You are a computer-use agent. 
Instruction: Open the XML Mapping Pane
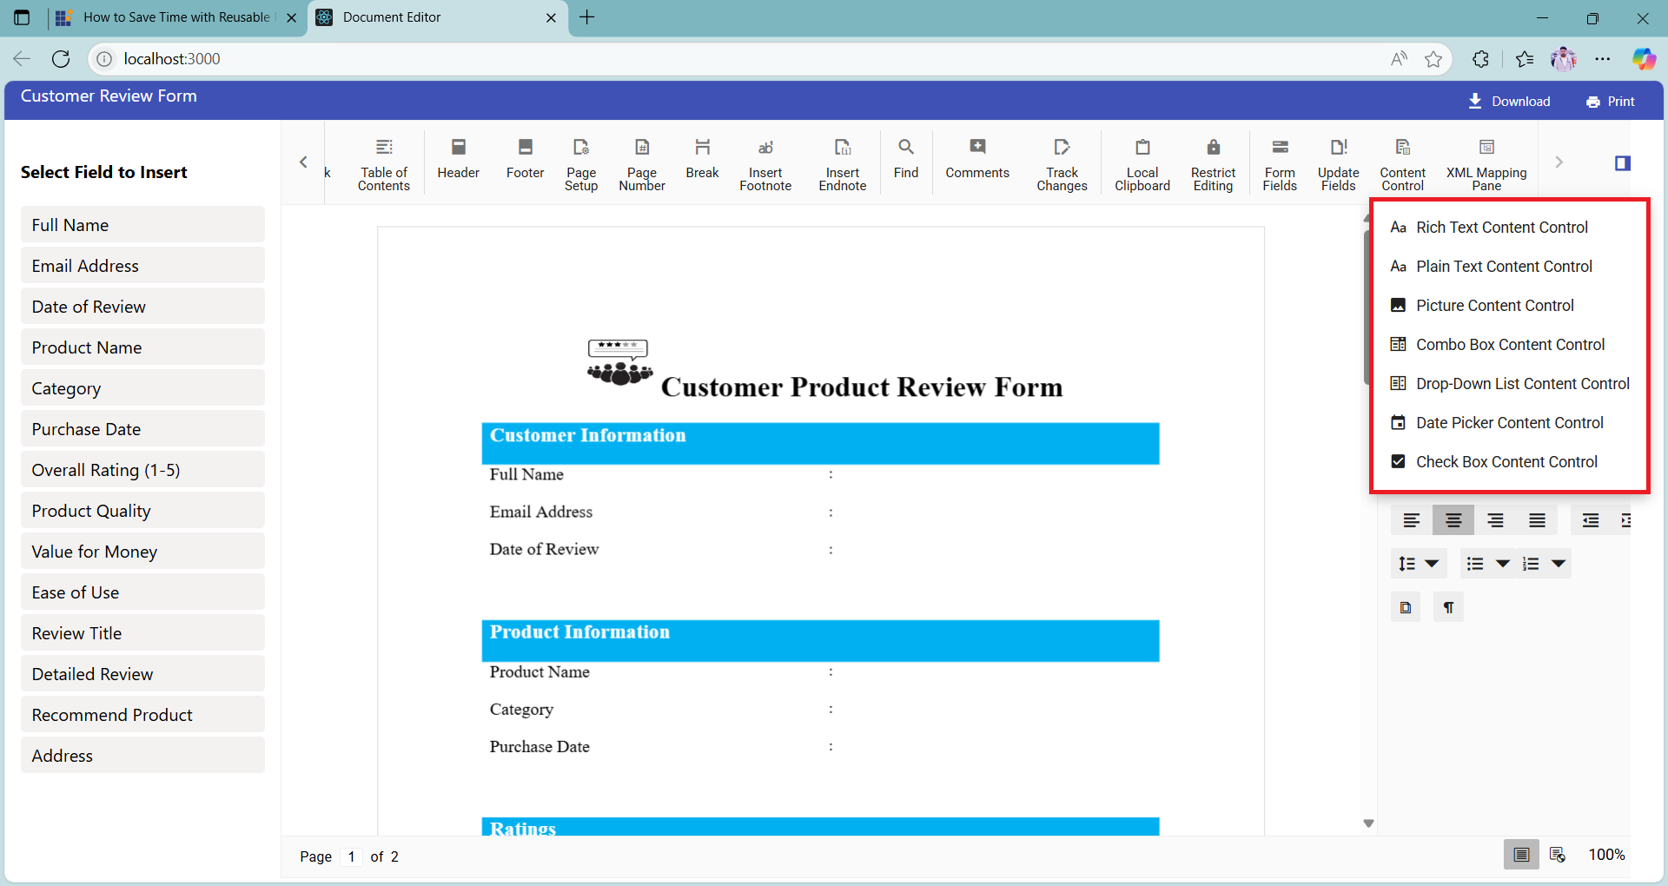click(x=1486, y=163)
